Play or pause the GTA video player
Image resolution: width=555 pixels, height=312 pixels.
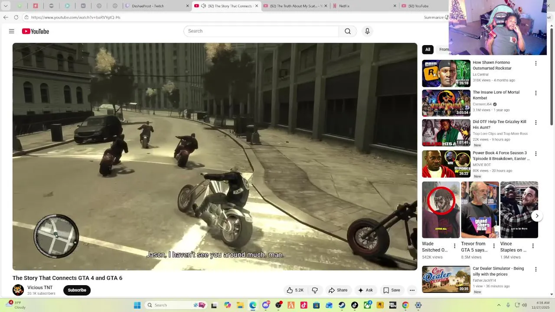pyautogui.click(x=215, y=156)
